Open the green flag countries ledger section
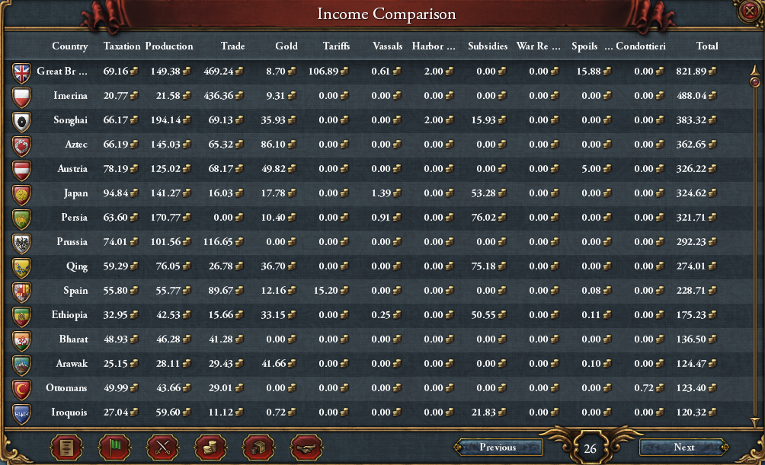Screen dimensions: 765x465 114,447
